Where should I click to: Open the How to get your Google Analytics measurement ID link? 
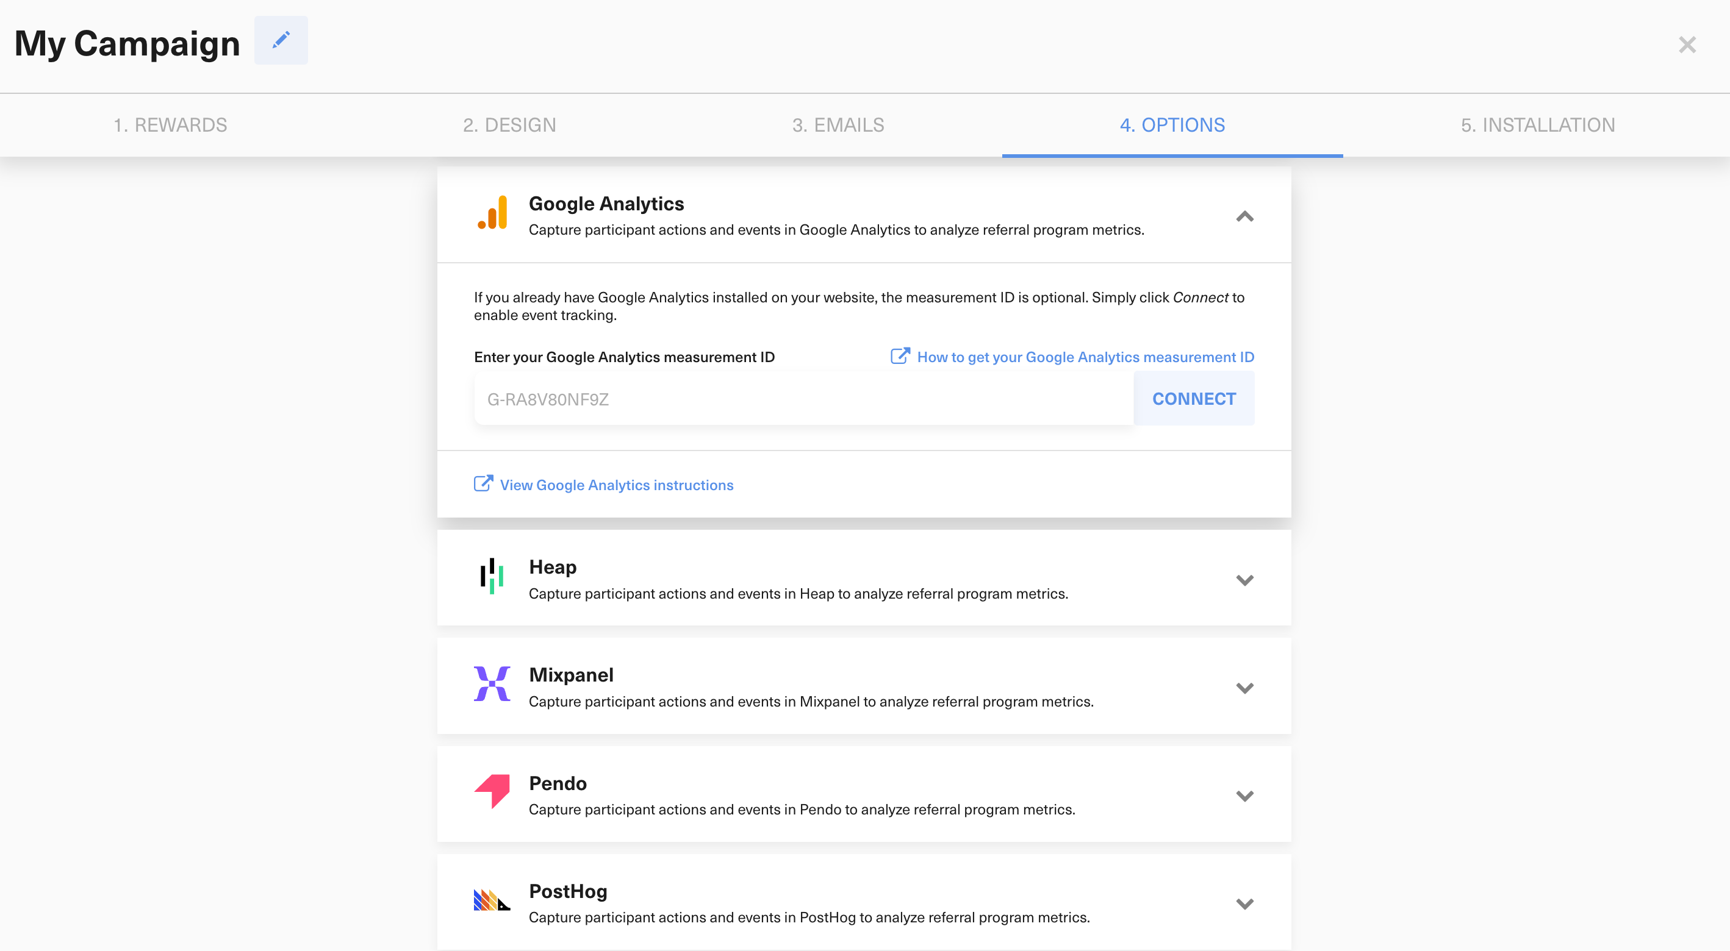1085,357
